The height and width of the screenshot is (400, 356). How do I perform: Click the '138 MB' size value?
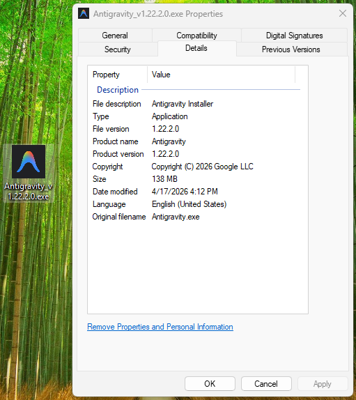pyautogui.click(x=164, y=179)
